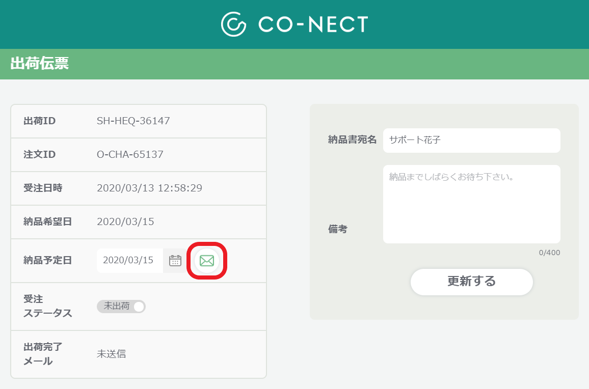Toggle the 未出荷 shipping status switch

click(x=121, y=307)
